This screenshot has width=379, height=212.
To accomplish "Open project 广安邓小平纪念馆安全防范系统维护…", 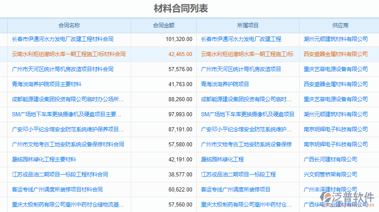I will coord(246,129).
